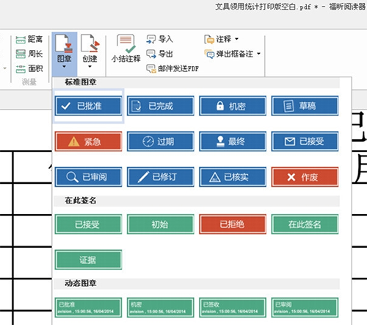Expand the 创建 dropdown arrow

pyautogui.click(x=90, y=66)
